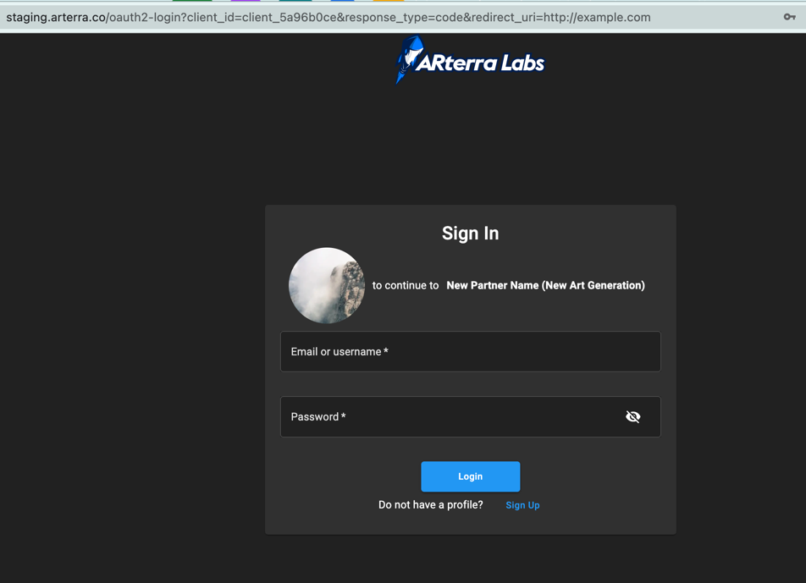Open the Sign Up link

point(522,505)
